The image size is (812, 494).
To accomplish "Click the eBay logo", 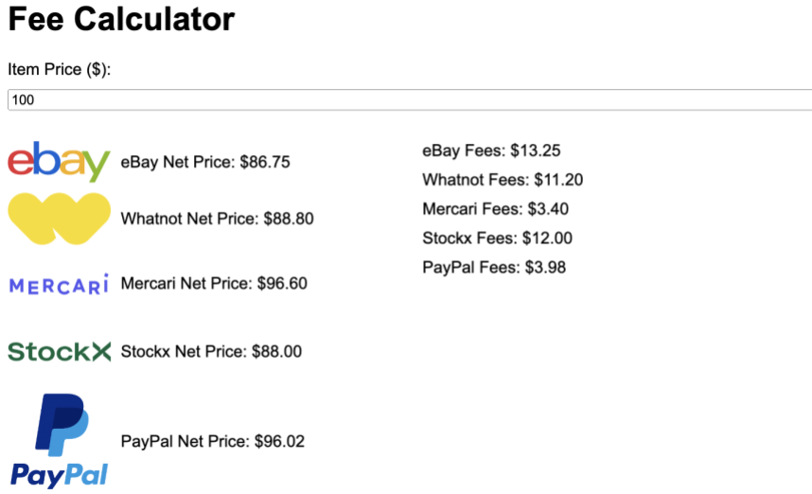I will point(59,162).
